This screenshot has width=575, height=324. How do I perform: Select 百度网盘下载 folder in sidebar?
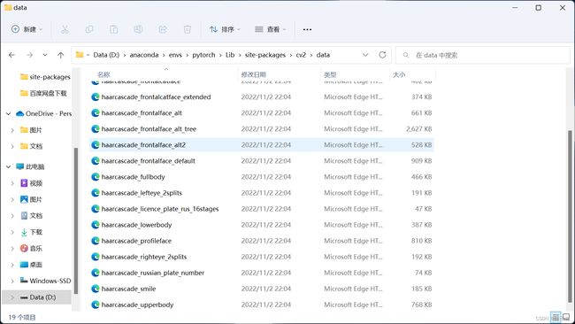tap(43, 93)
